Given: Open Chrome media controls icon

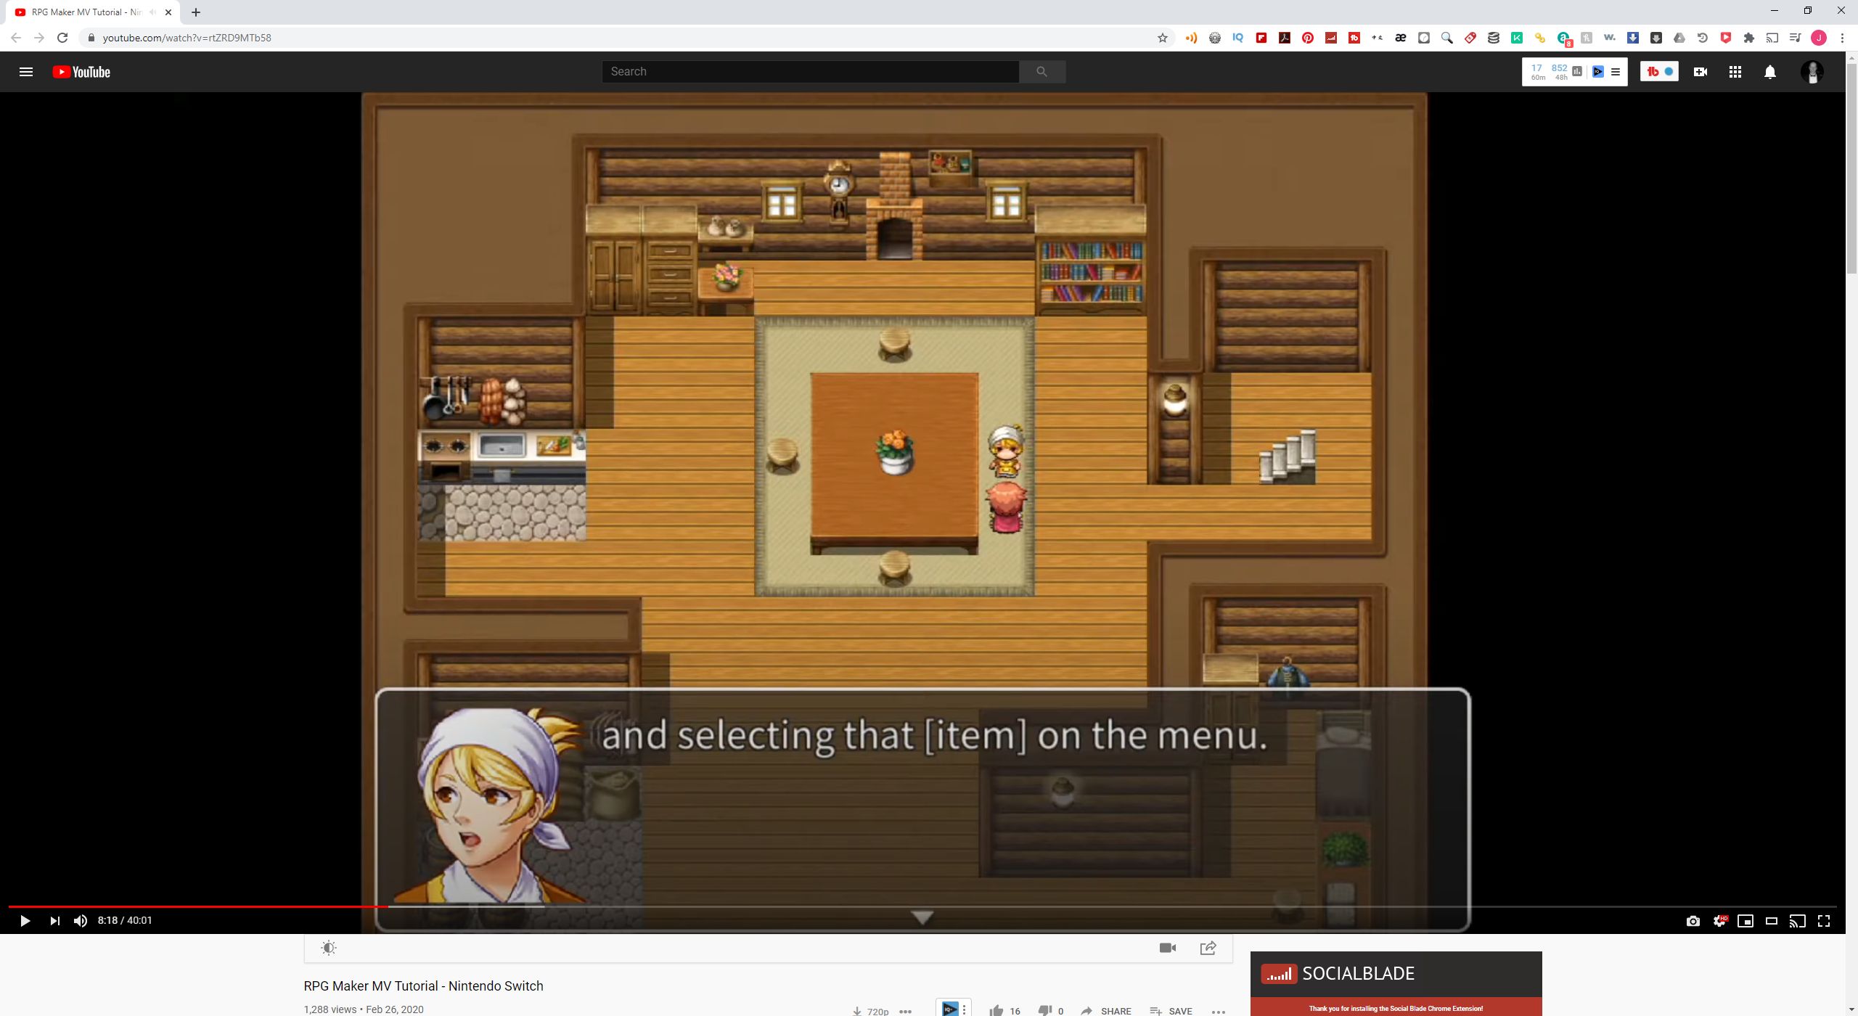Looking at the screenshot, I should pos(1796,38).
